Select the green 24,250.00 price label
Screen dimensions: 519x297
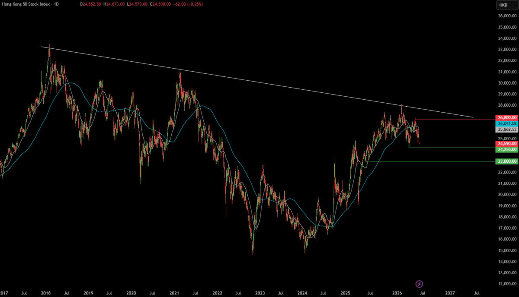pos(507,149)
